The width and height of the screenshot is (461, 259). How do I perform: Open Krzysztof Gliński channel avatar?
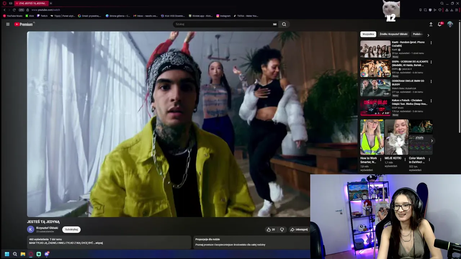tap(31, 229)
